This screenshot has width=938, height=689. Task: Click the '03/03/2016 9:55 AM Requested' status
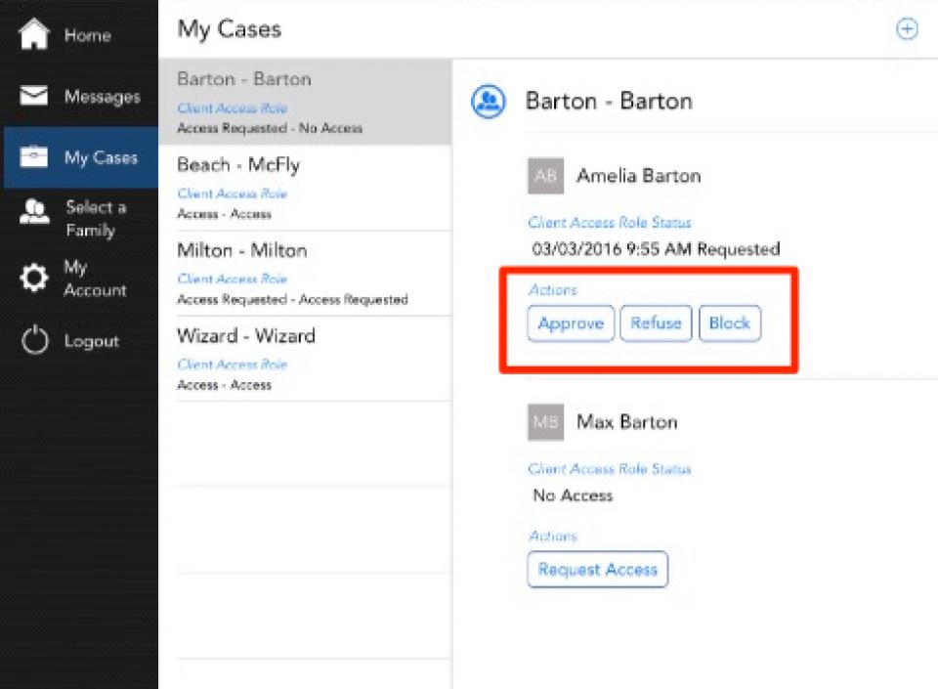pos(656,249)
